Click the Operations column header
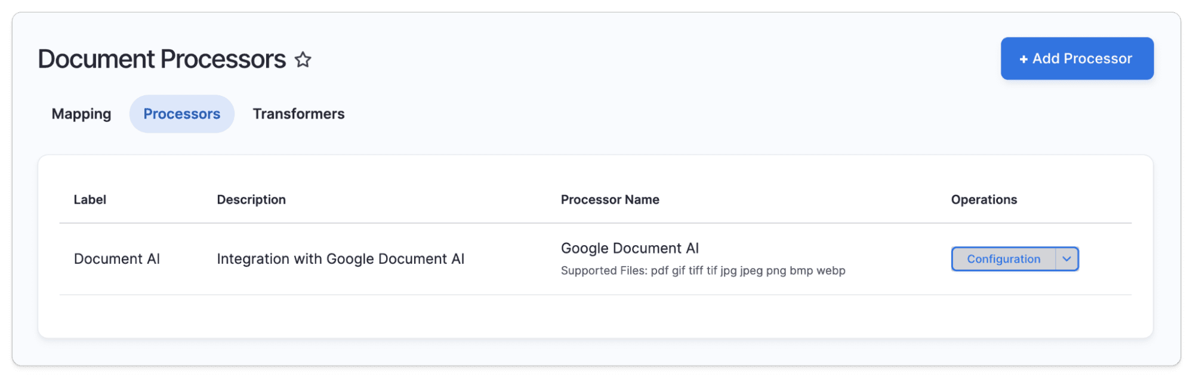Image resolution: width=1193 pixels, height=378 pixels. coord(984,199)
